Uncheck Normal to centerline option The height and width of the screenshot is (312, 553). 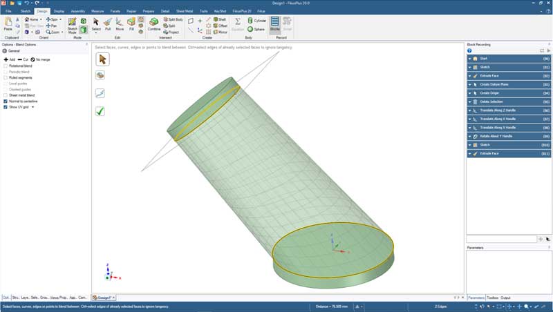(x=6, y=101)
